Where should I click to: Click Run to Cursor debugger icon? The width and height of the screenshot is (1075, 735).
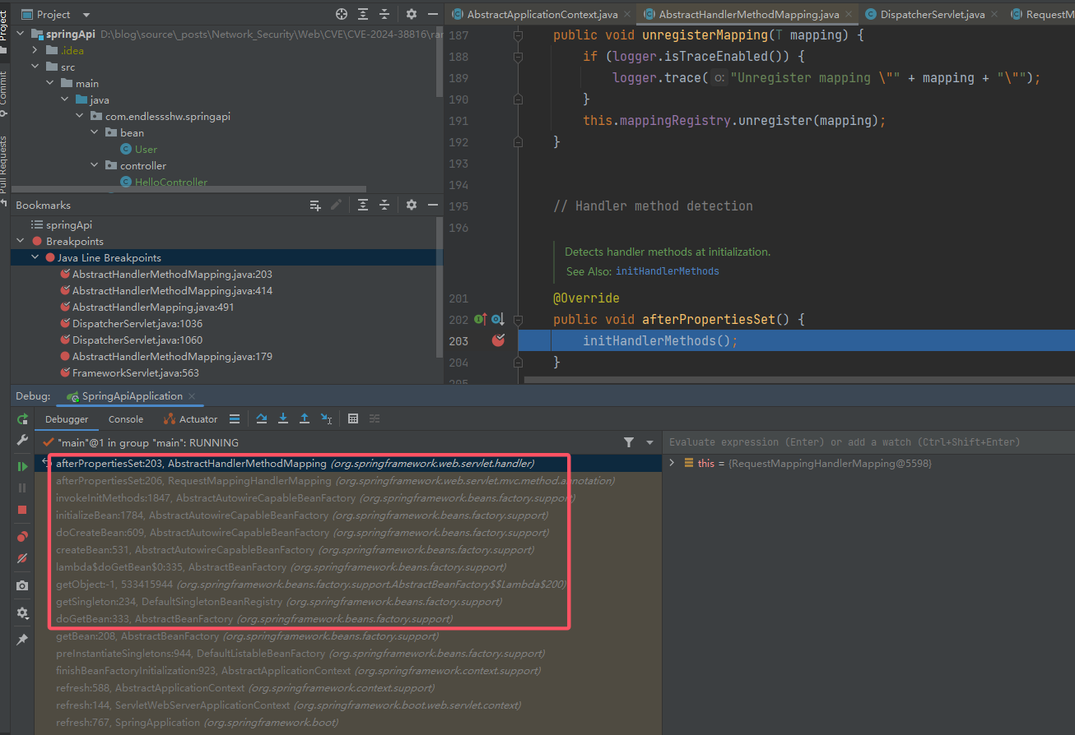coord(327,418)
